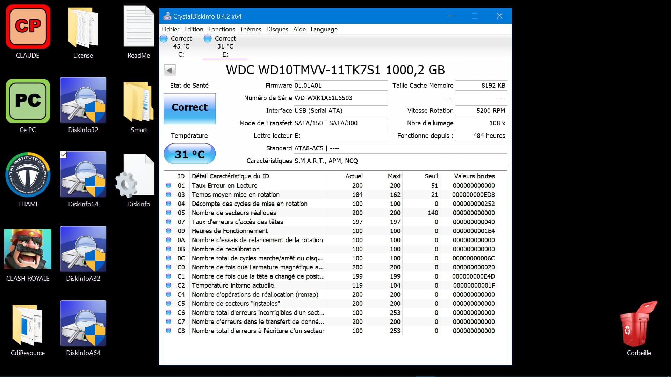Switch to the E: disk tab
Screen dimensions: 671x377
pyautogui.click(x=225, y=46)
